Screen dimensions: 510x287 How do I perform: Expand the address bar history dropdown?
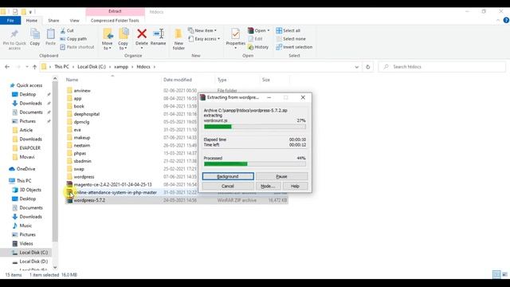pyautogui.click(x=357, y=67)
